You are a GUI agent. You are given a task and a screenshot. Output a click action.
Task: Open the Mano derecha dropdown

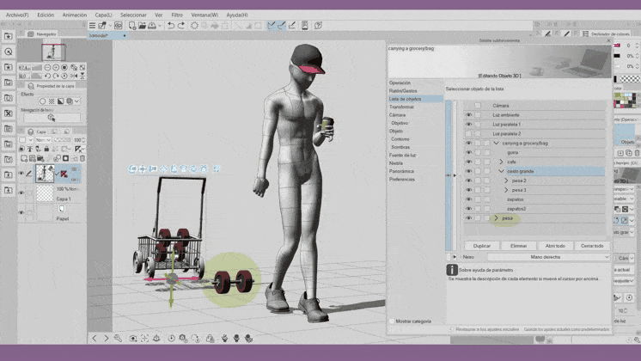[547, 257]
